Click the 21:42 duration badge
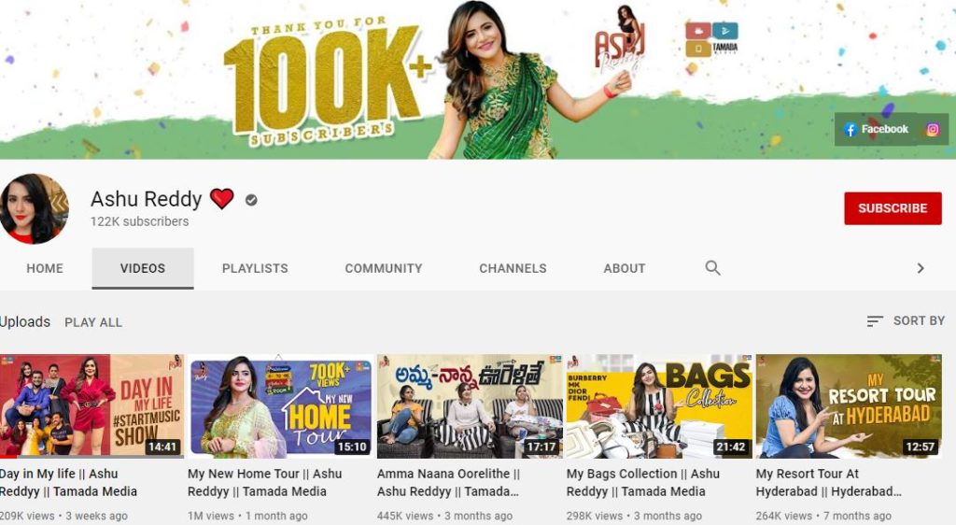Screen dimensions: 956x525 [730, 447]
